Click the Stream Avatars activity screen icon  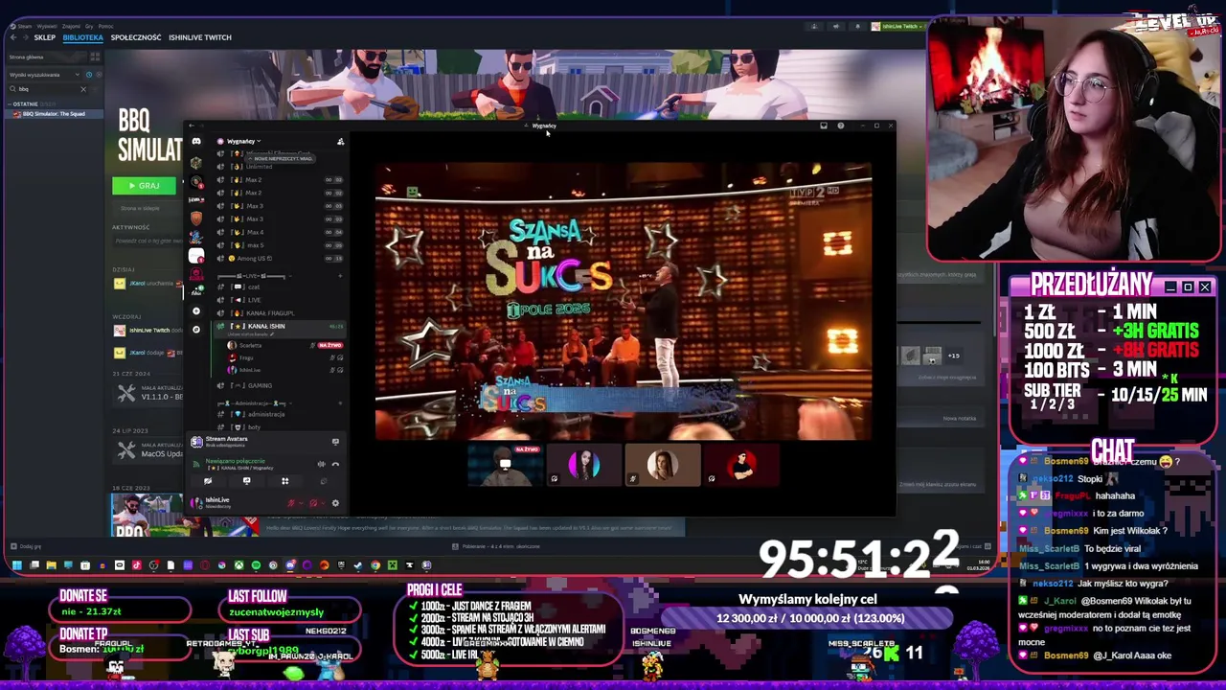click(335, 442)
